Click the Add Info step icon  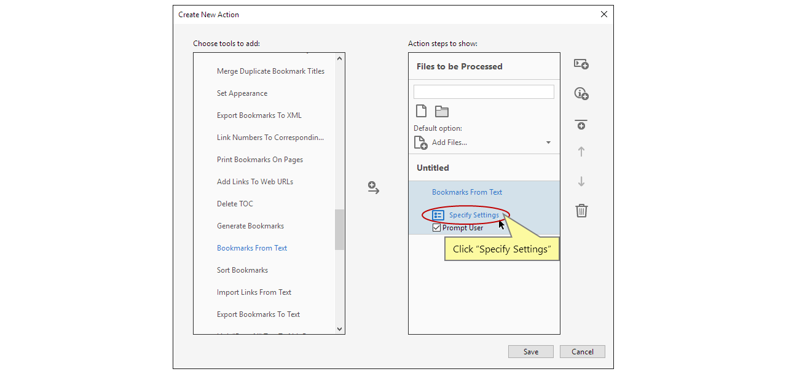click(581, 93)
